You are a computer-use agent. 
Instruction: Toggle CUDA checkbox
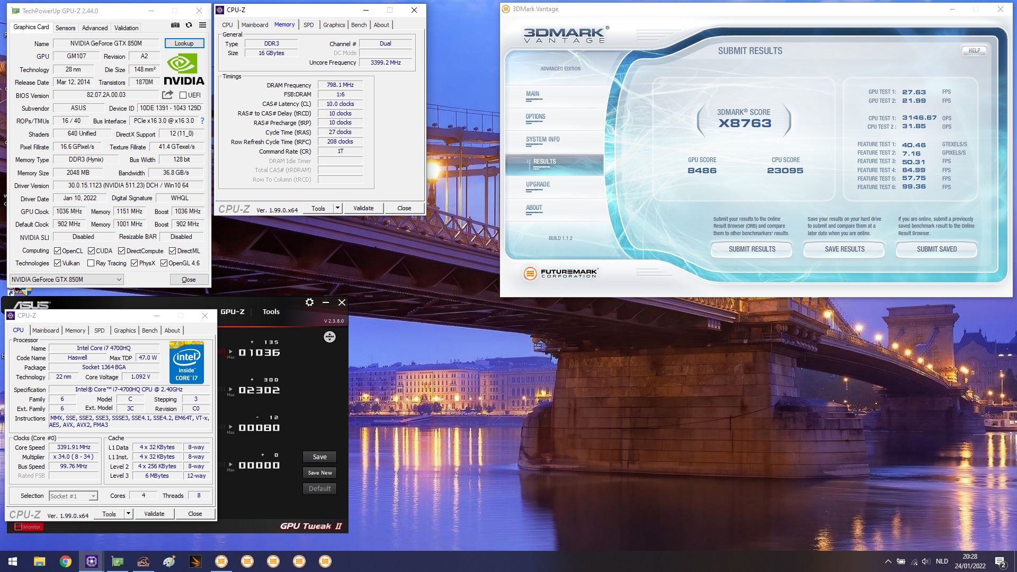click(x=91, y=251)
